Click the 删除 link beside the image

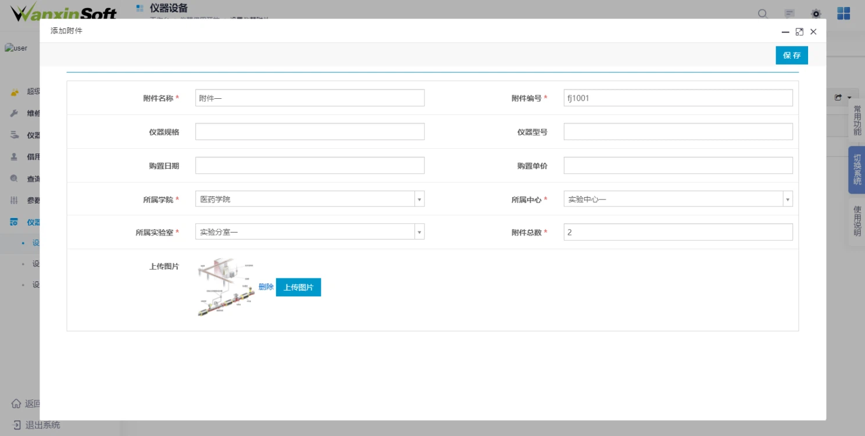266,287
